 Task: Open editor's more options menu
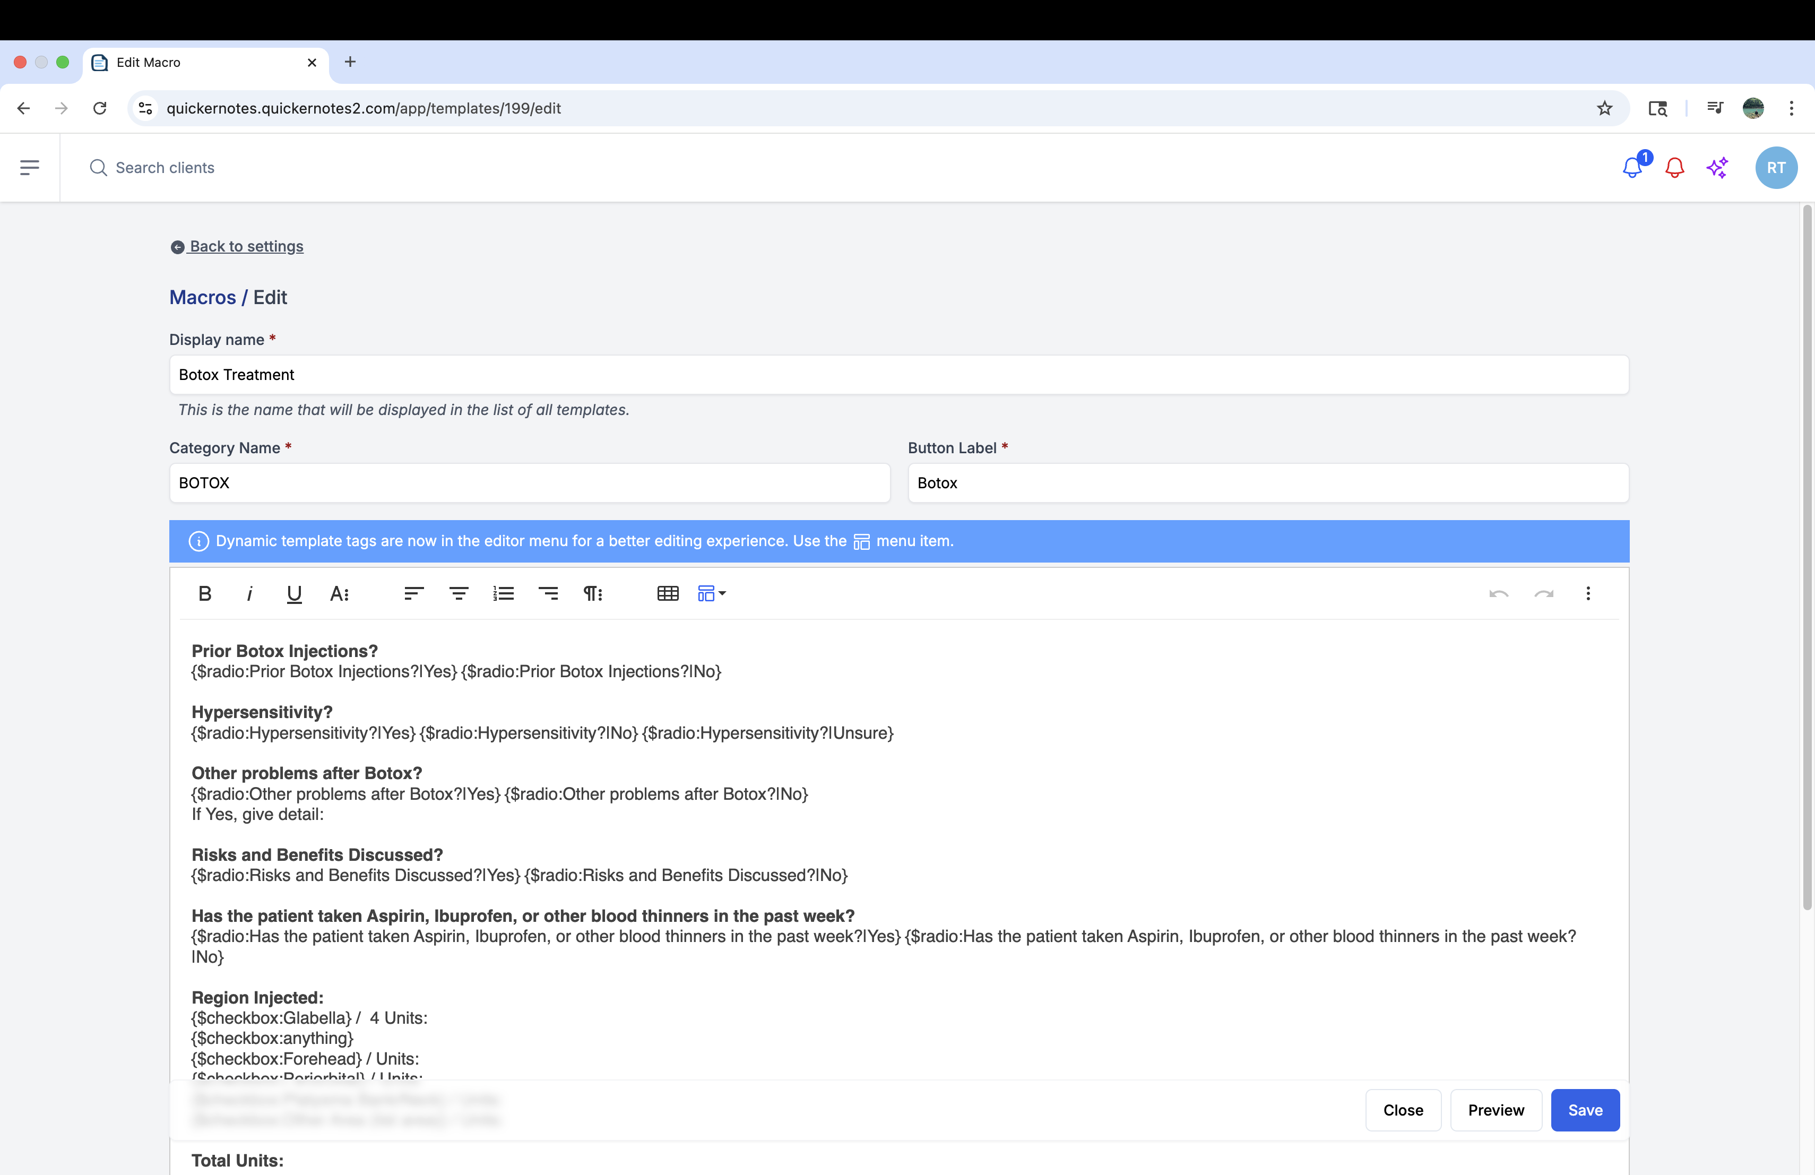pyautogui.click(x=1588, y=594)
